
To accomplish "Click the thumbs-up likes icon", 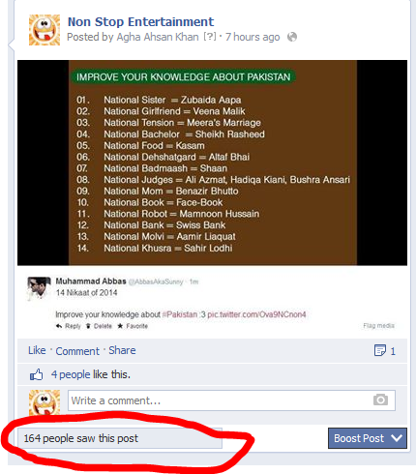I will 36,374.
